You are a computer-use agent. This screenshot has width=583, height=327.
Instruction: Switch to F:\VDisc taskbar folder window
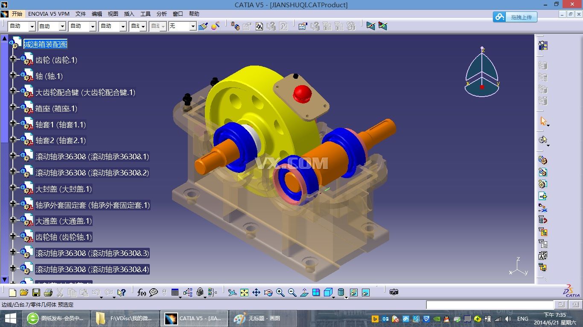(x=125, y=318)
